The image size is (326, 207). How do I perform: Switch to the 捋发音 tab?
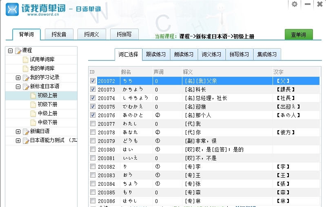59,35
